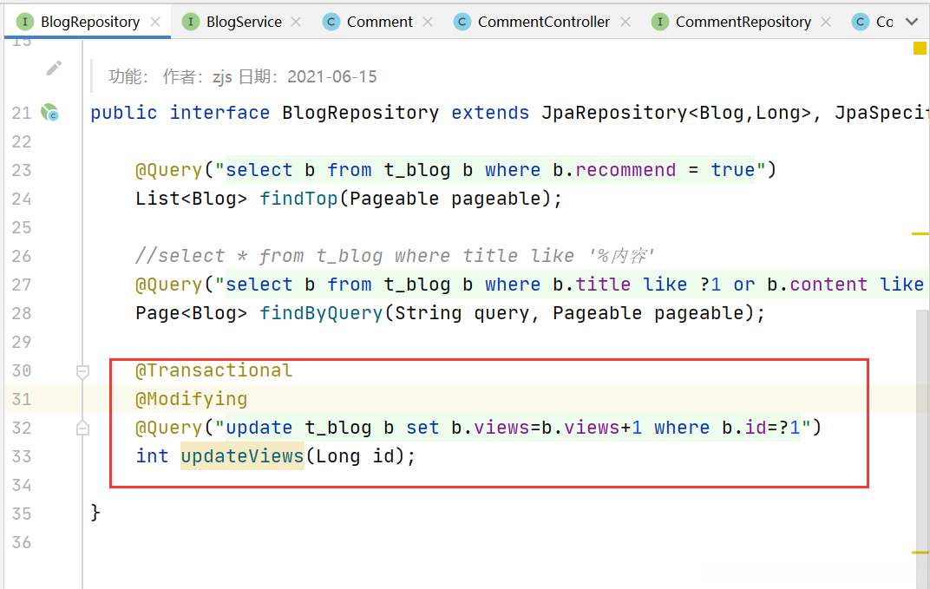930x589 pixels.
Task: Click the findByQuery method name
Action: click(321, 313)
